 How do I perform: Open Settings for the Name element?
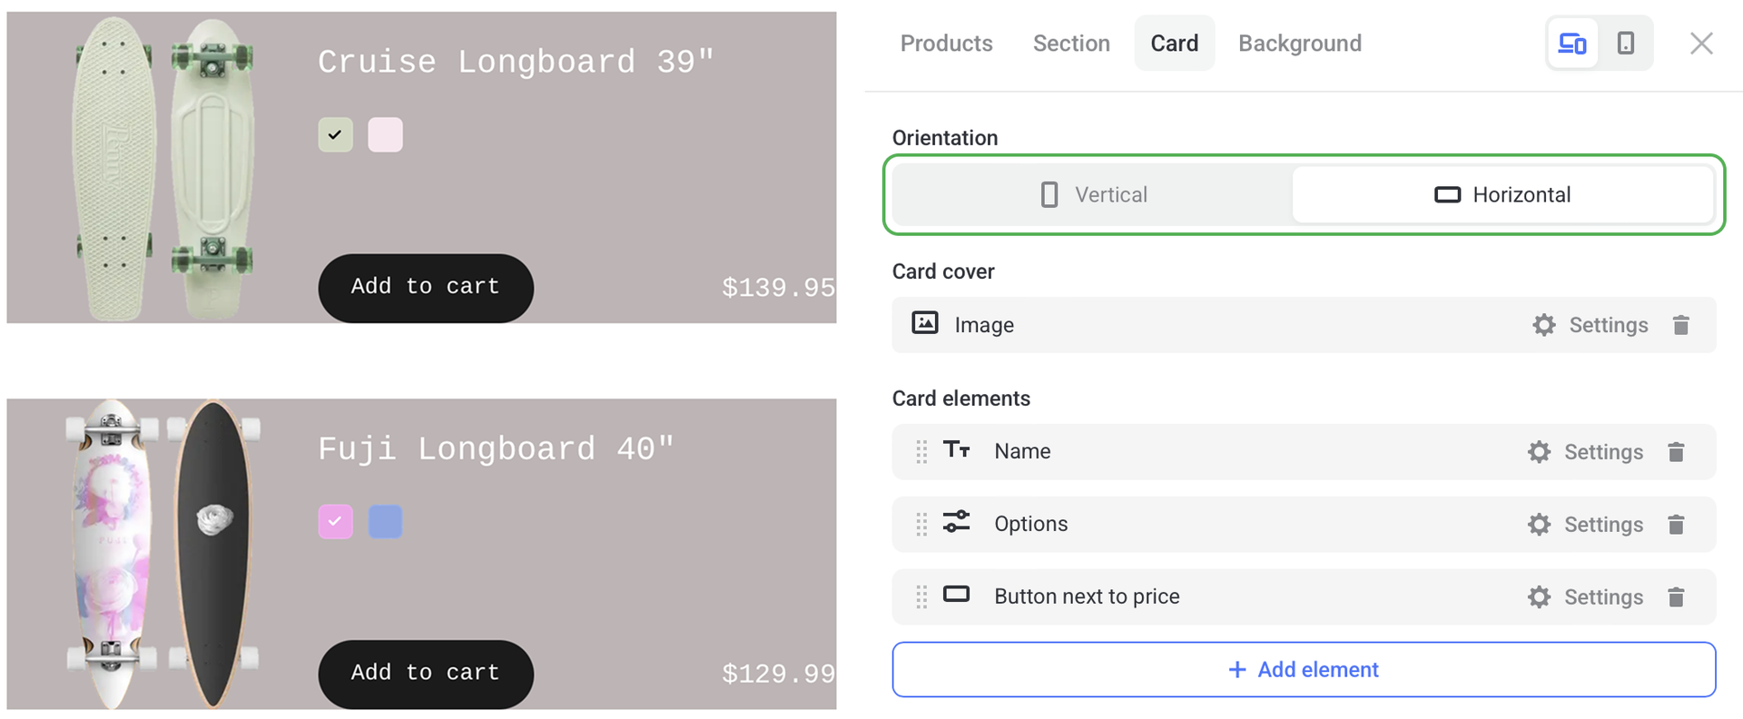click(1585, 452)
